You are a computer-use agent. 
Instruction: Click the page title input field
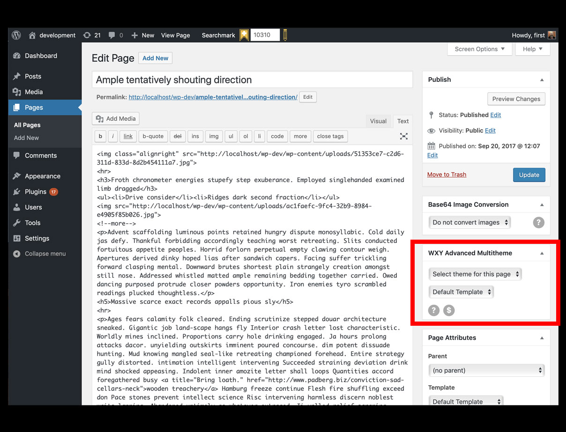(x=253, y=80)
